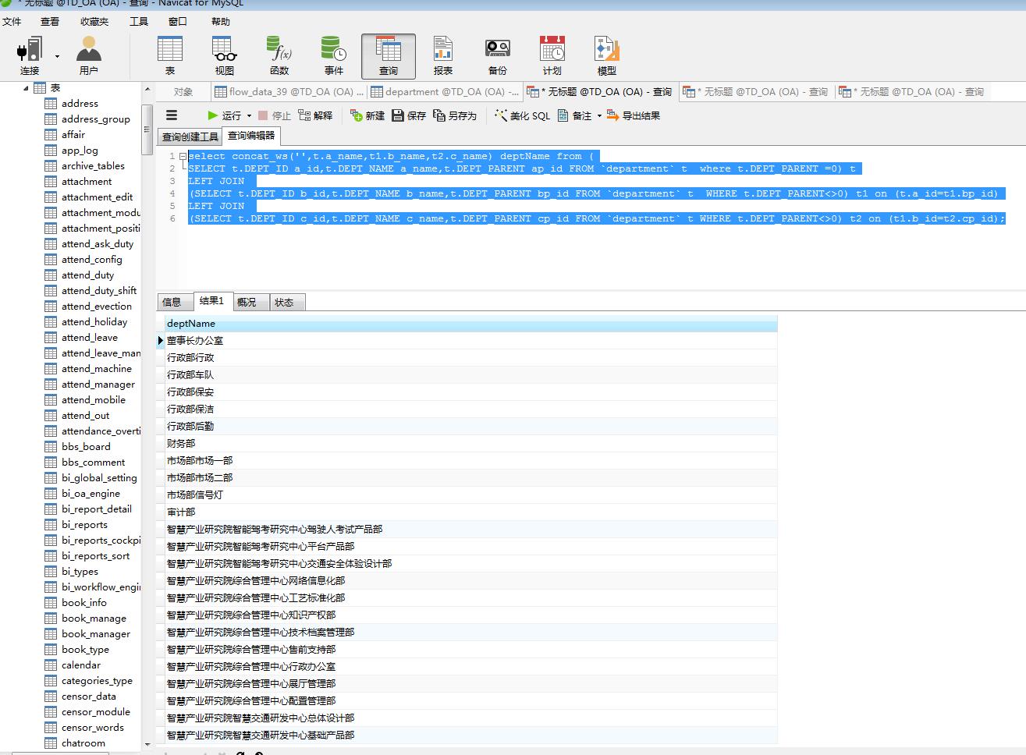Select the Model (模型) icon

[606, 51]
